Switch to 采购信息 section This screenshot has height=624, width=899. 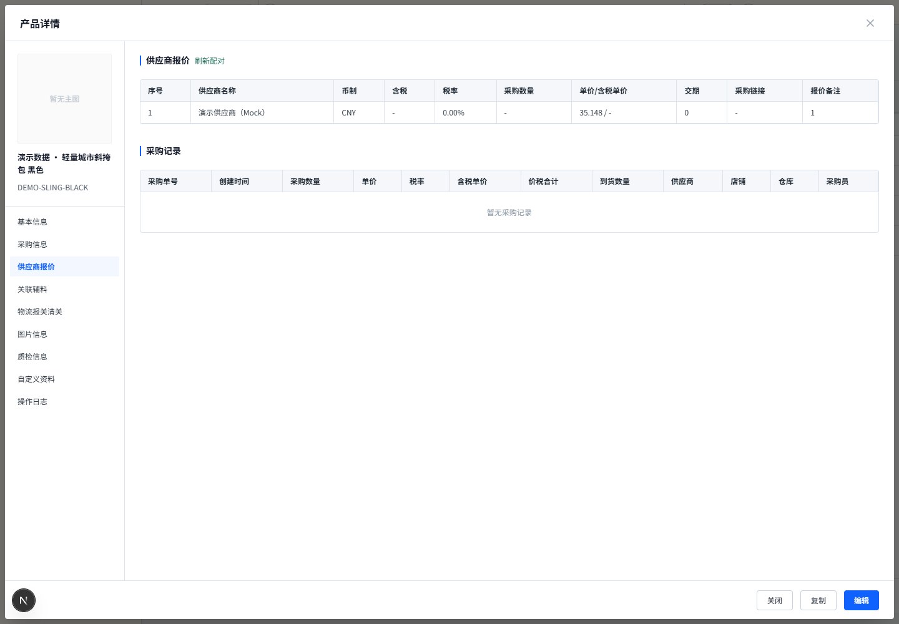(x=65, y=245)
